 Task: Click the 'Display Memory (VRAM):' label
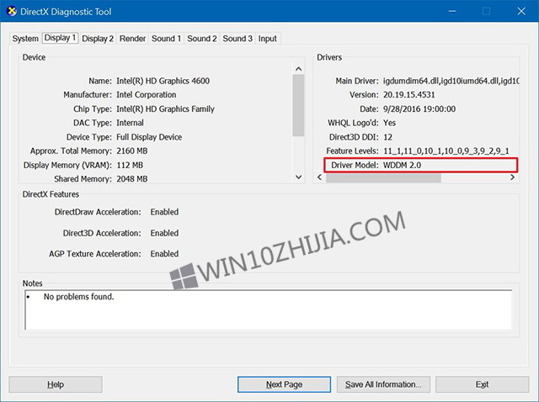pos(67,165)
